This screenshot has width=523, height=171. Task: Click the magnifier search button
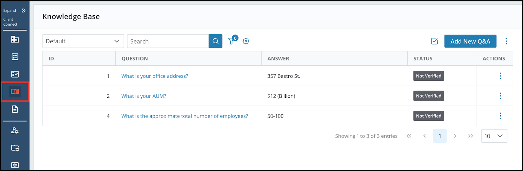[215, 41]
